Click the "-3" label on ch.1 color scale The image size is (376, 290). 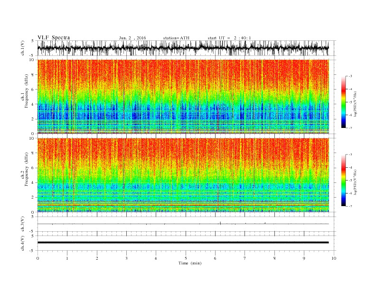tap(350, 76)
